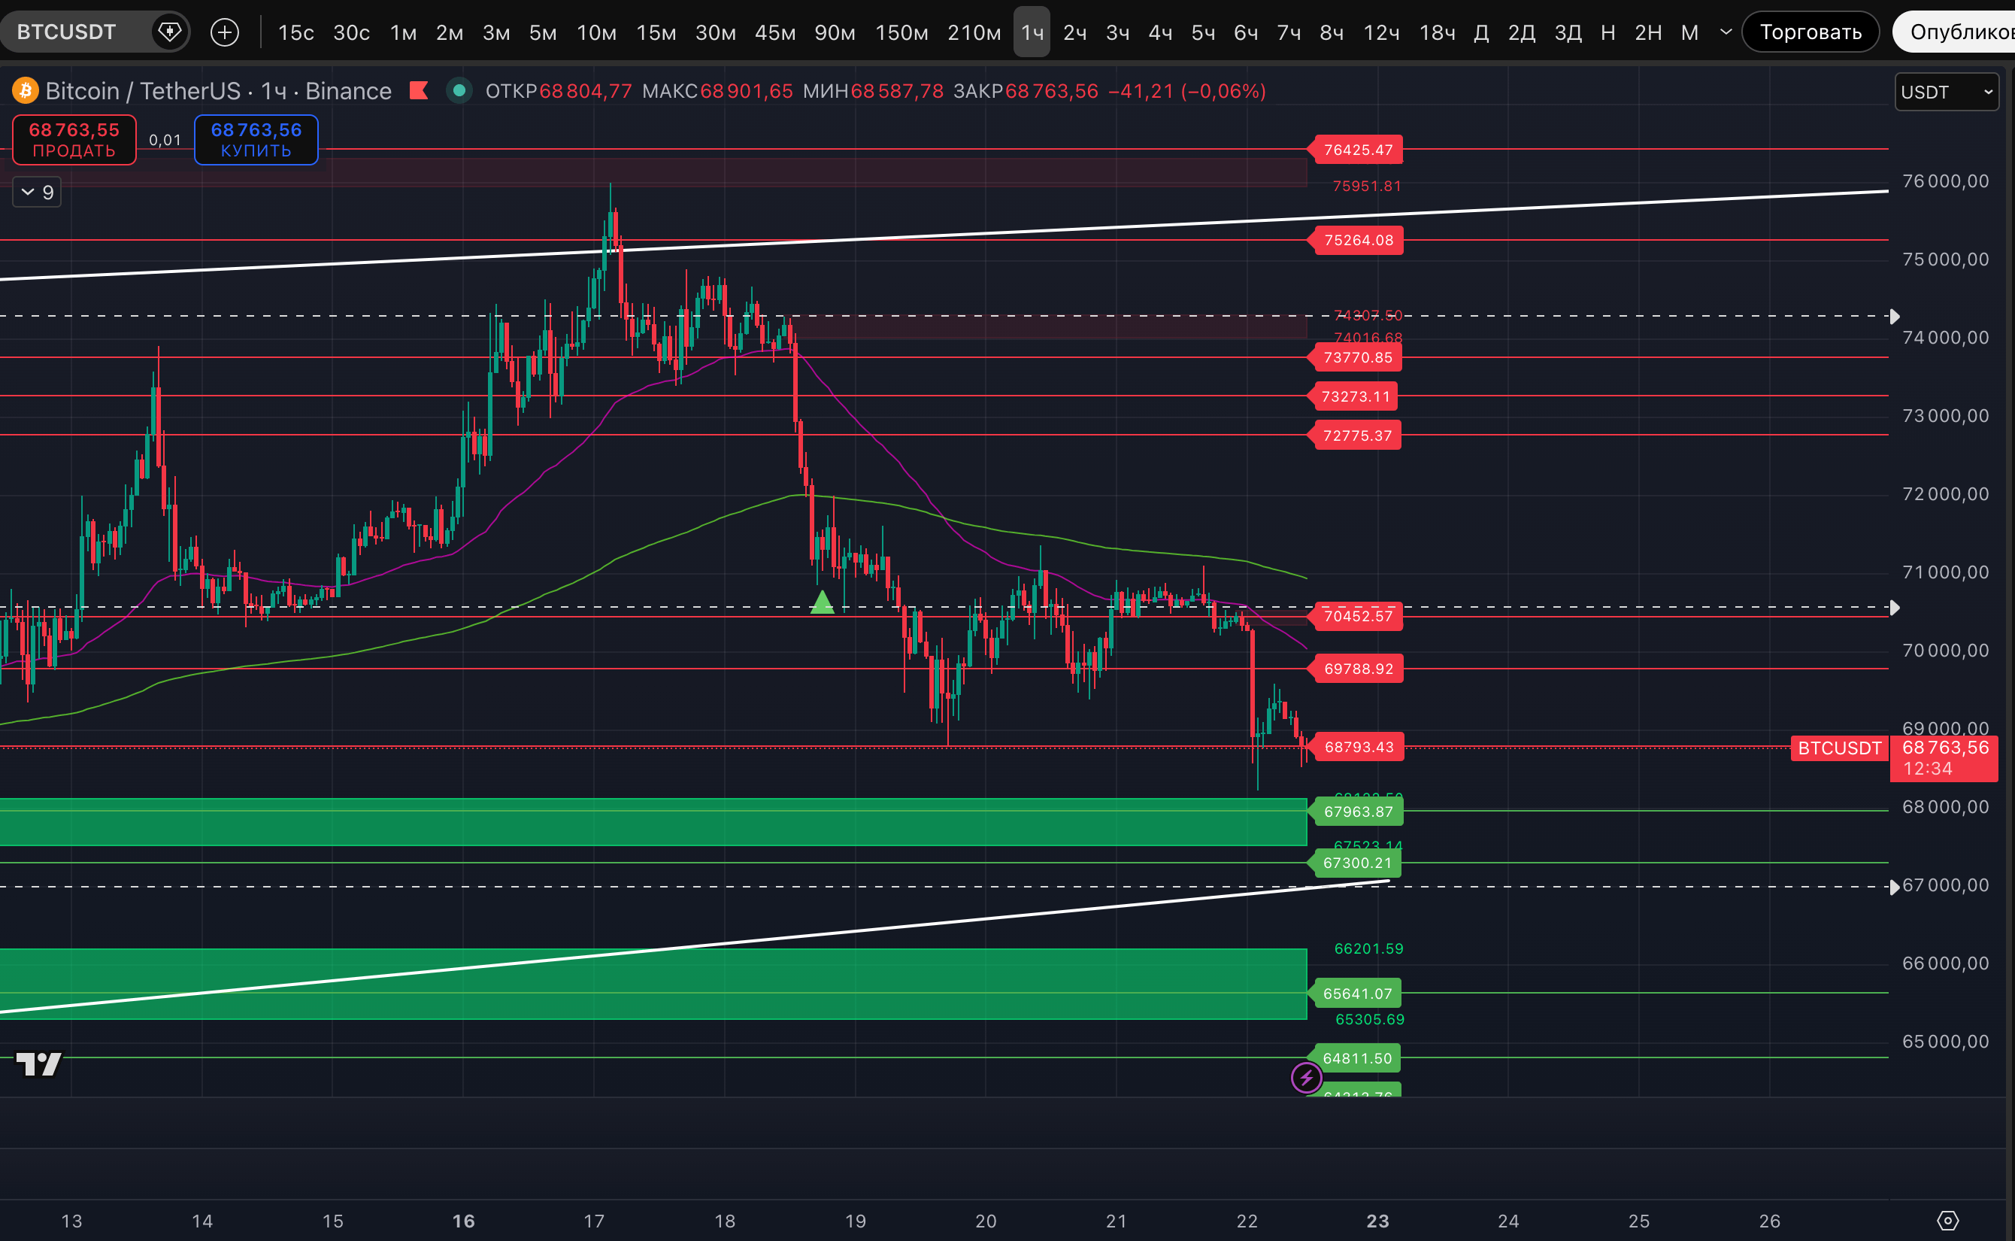Add a symbol with the plus icon

225,32
